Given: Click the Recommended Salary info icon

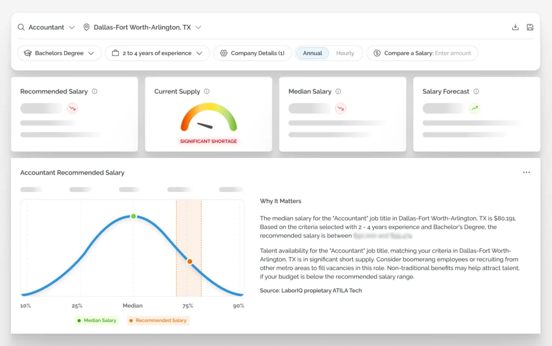Looking at the screenshot, I should click(94, 91).
